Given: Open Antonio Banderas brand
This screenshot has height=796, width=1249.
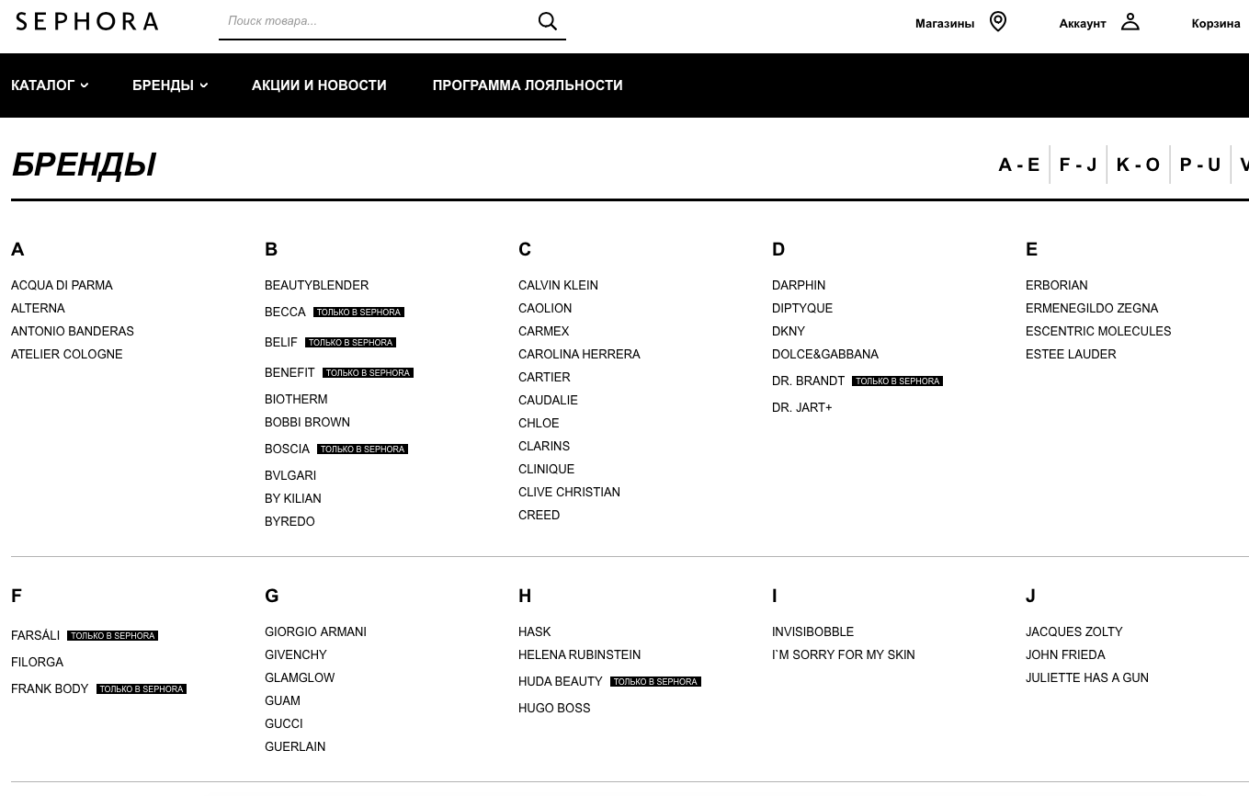Looking at the screenshot, I should pyautogui.click(x=73, y=332).
